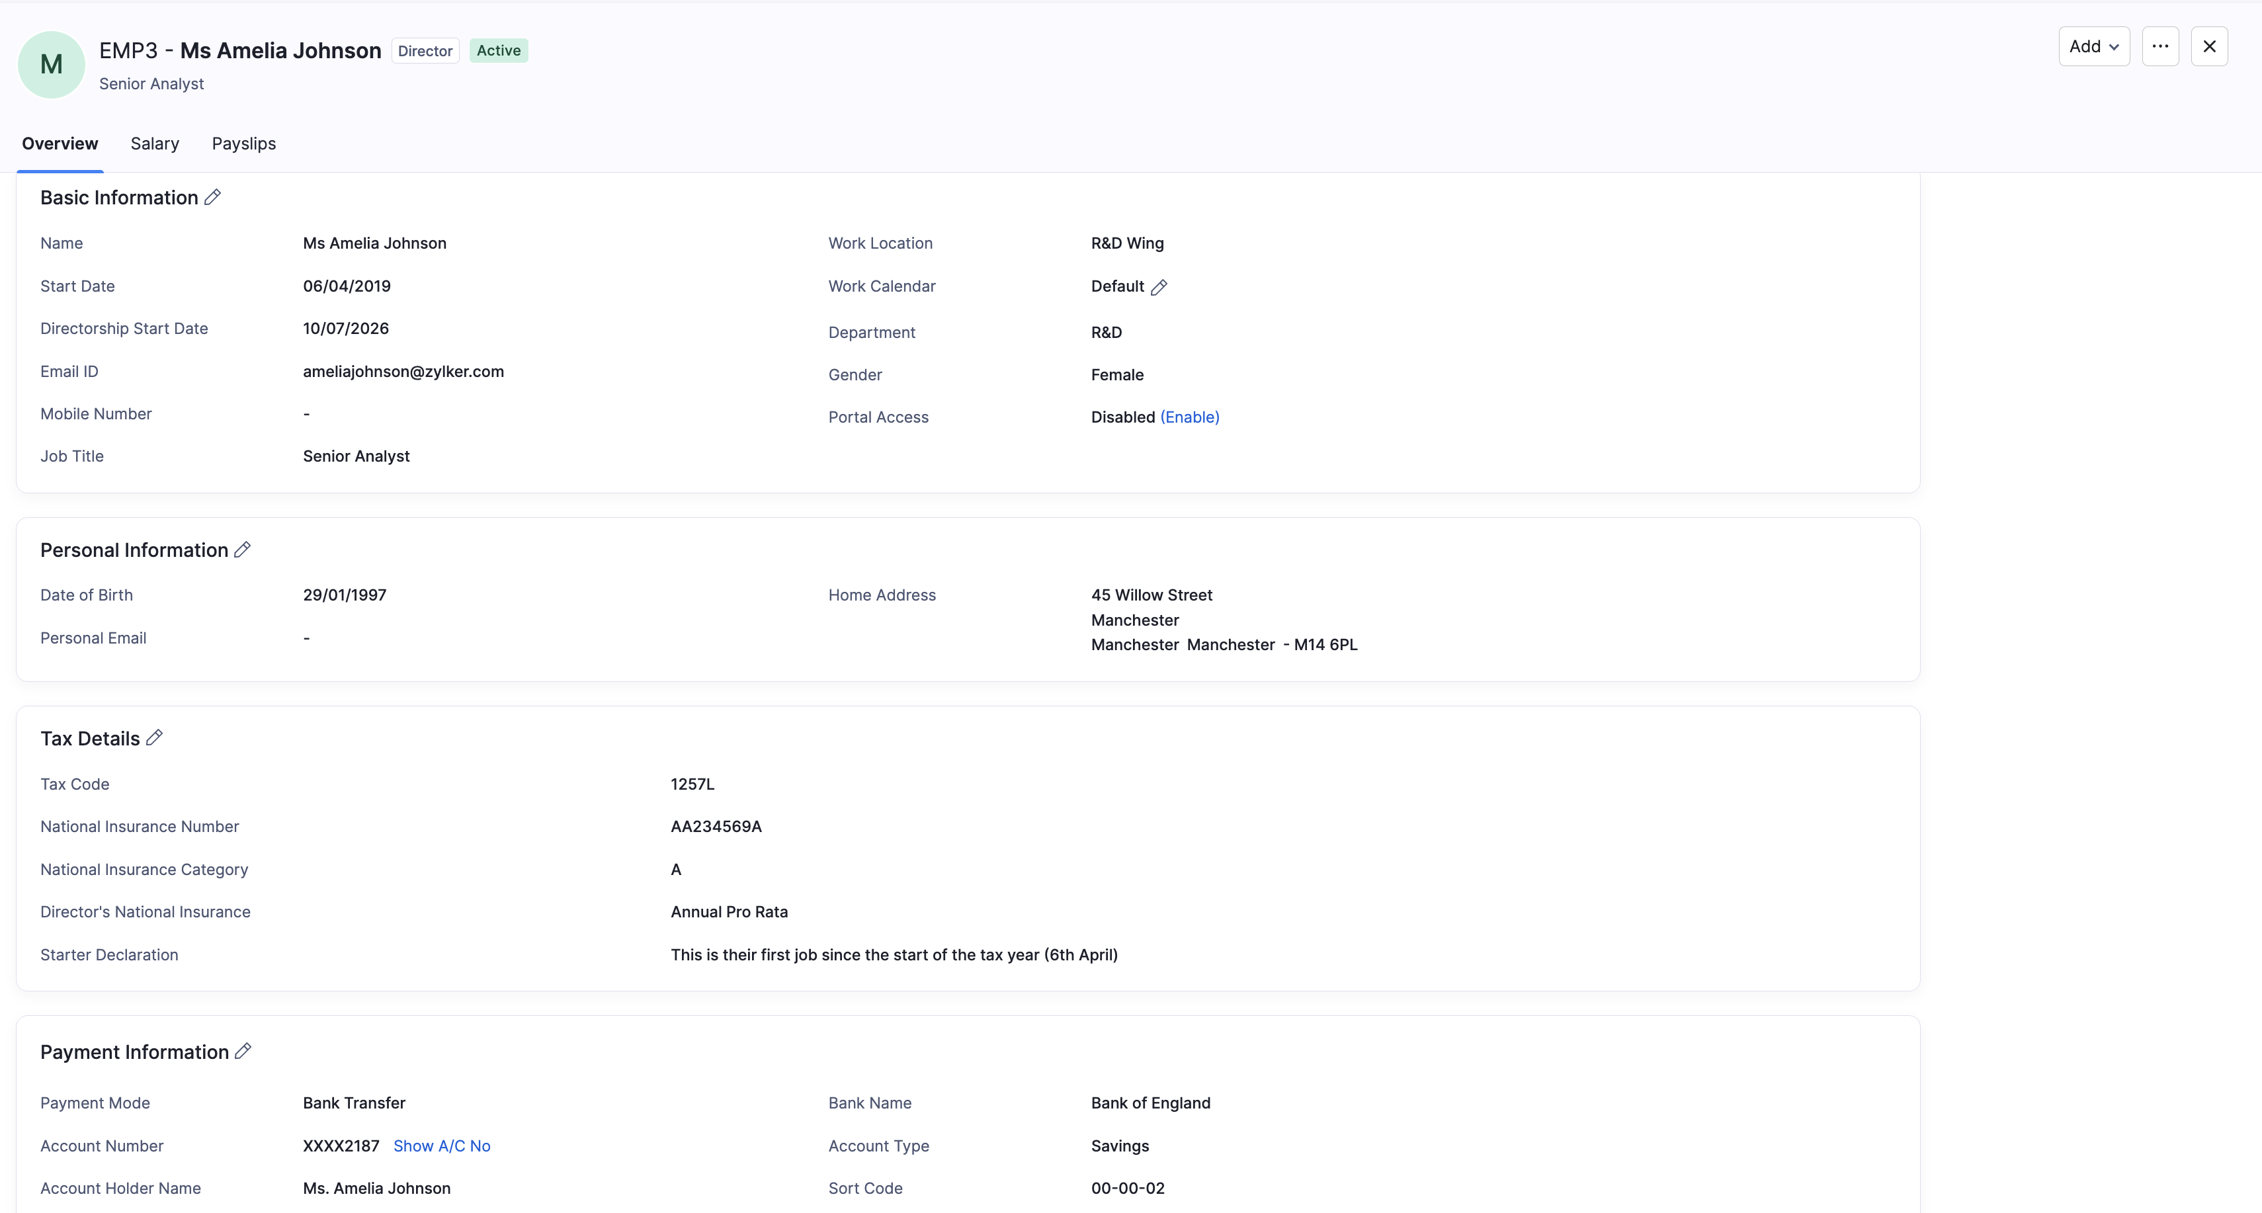This screenshot has height=1213, width=2262.
Task: Click the sort code 00-00-02
Action: coord(1128,1189)
